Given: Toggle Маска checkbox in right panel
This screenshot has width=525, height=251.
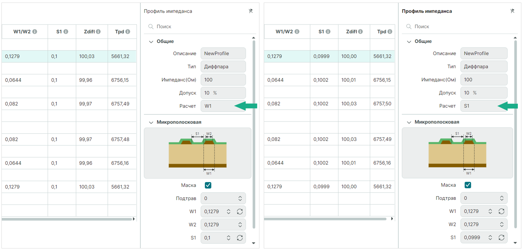Looking at the screenshot, I should point(468,185).
